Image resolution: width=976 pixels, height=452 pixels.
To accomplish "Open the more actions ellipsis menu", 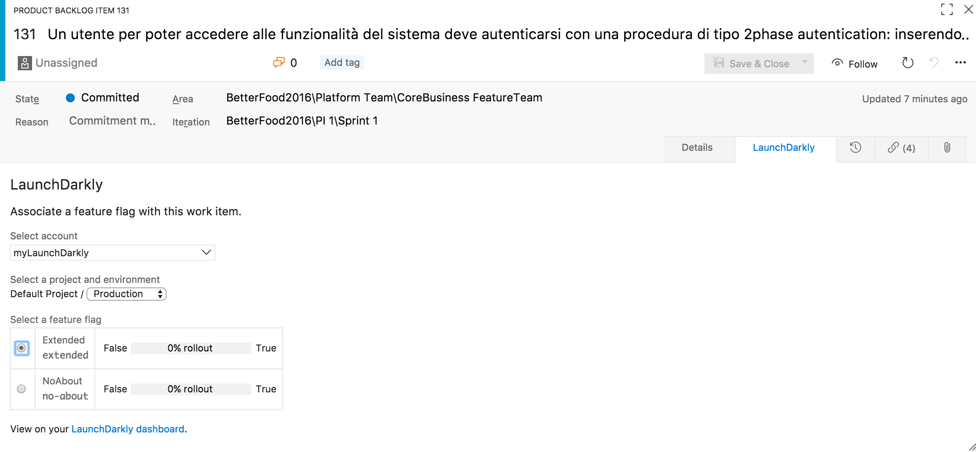I will click(960, 63).
